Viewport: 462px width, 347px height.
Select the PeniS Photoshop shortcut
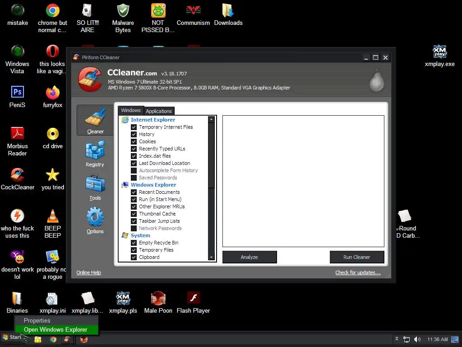coord(18,97)
